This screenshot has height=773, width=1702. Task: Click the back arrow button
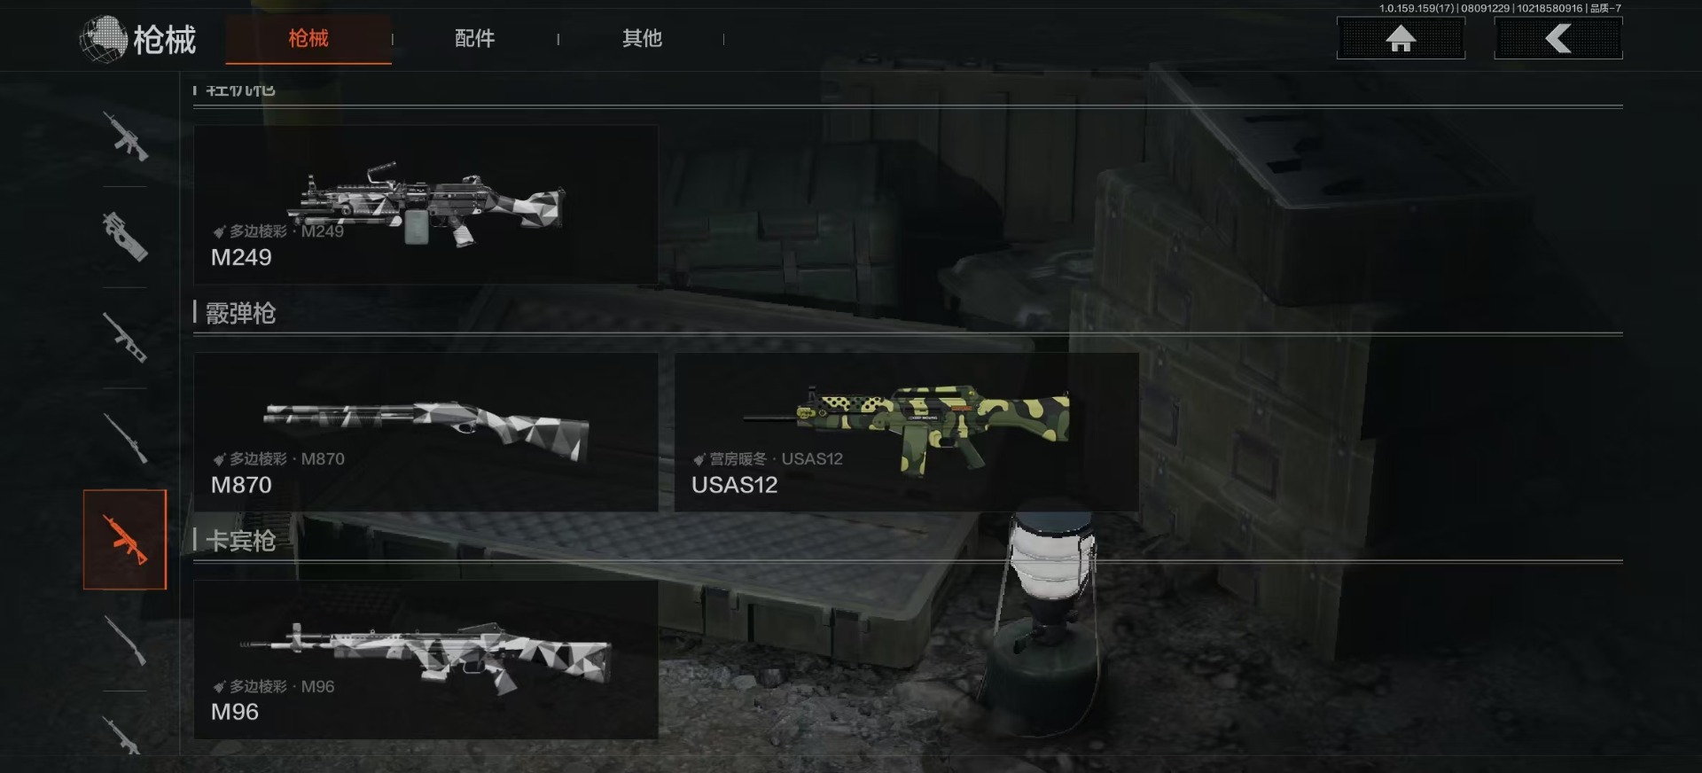(1558, 38)
